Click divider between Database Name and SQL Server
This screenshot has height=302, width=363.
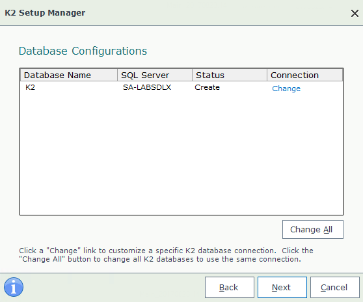coord(117,75)
